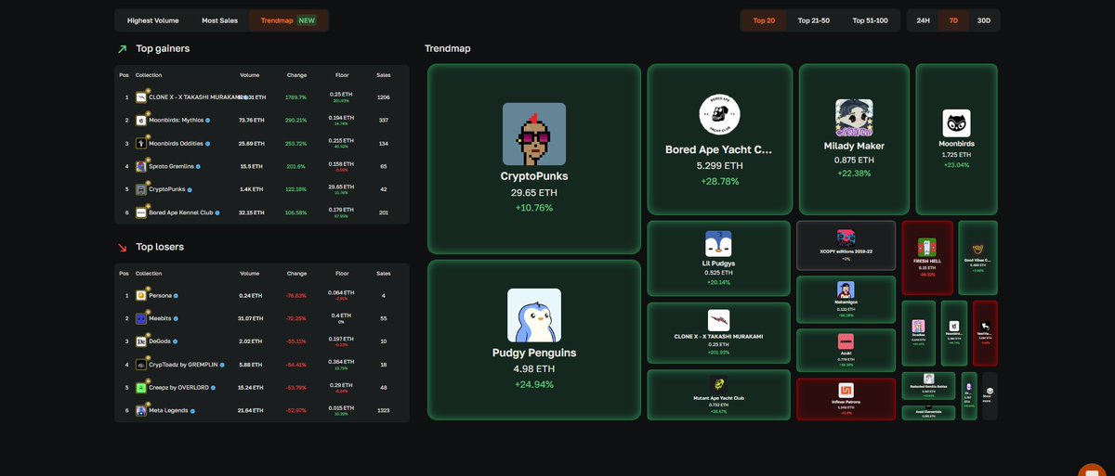
Task: Select the CLONE X logo in Trendmap
Action: pyautogui.click(x=718, y=320)
